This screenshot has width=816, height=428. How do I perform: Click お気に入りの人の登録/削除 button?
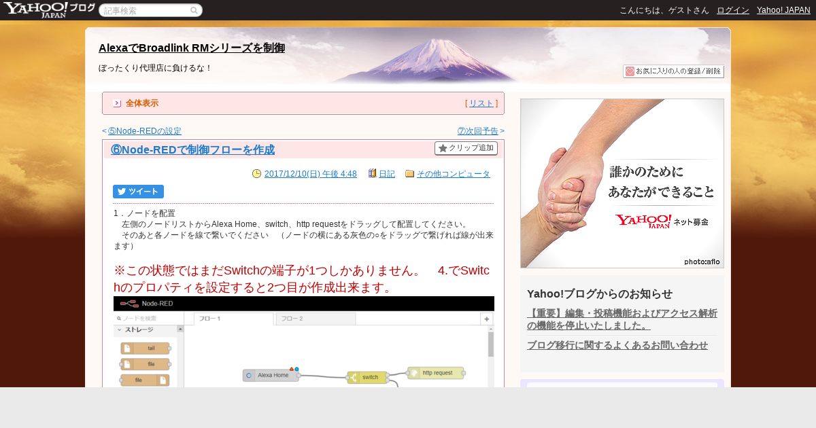click(x=673, y=71)
